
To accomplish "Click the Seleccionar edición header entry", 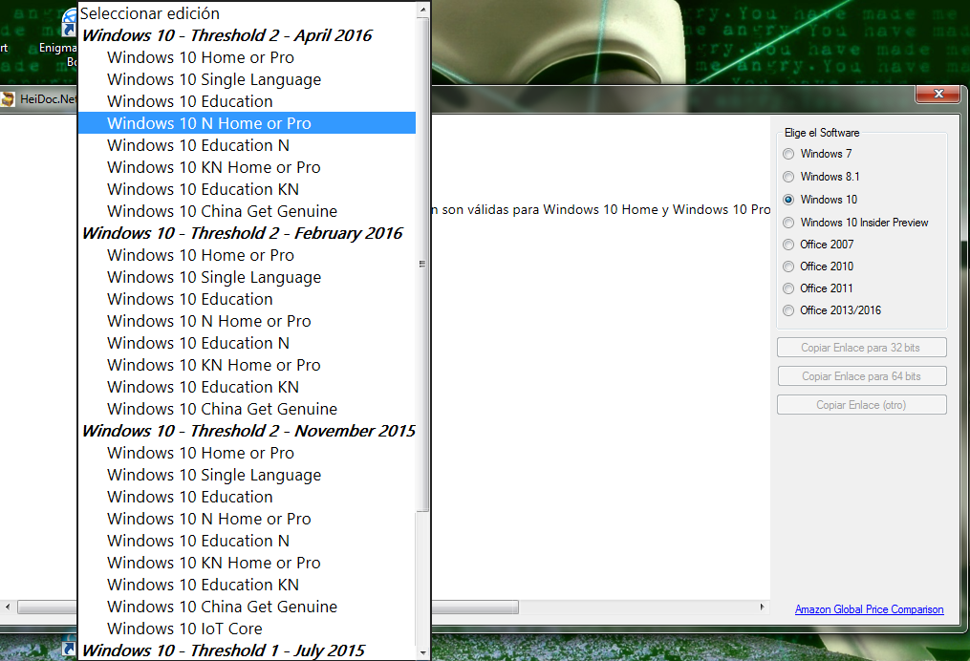I will [151, 13].
